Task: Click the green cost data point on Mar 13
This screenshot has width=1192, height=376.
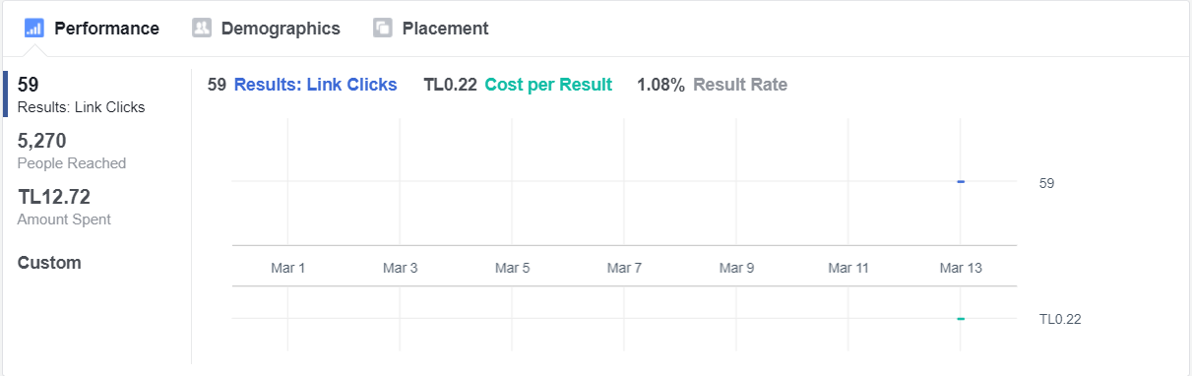Action: [961, 319]
